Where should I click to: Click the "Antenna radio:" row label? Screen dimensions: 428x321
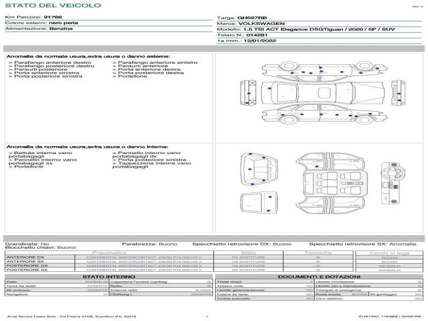pos(124,290)
